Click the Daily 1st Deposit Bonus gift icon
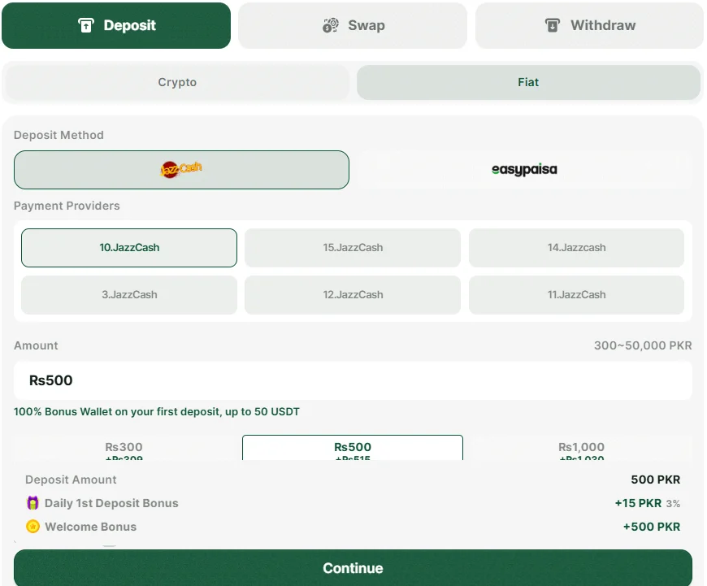Image resolution: width=707 pixels, height=586 pixels. click(x=33, y=502)
